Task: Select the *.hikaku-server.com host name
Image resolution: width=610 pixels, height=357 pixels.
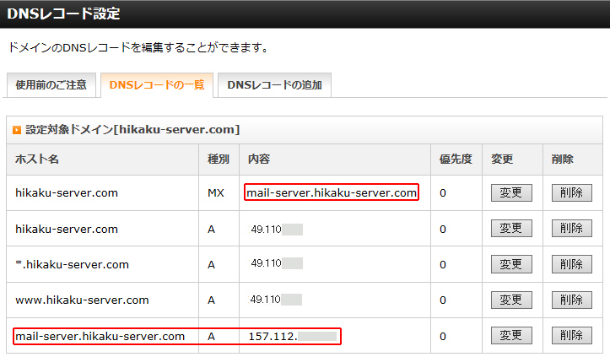Action: tap(72, 265)
